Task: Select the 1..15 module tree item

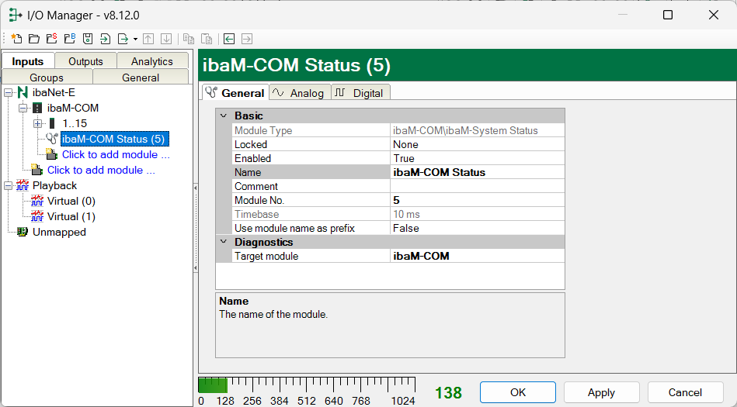Action: coord(75,123)
